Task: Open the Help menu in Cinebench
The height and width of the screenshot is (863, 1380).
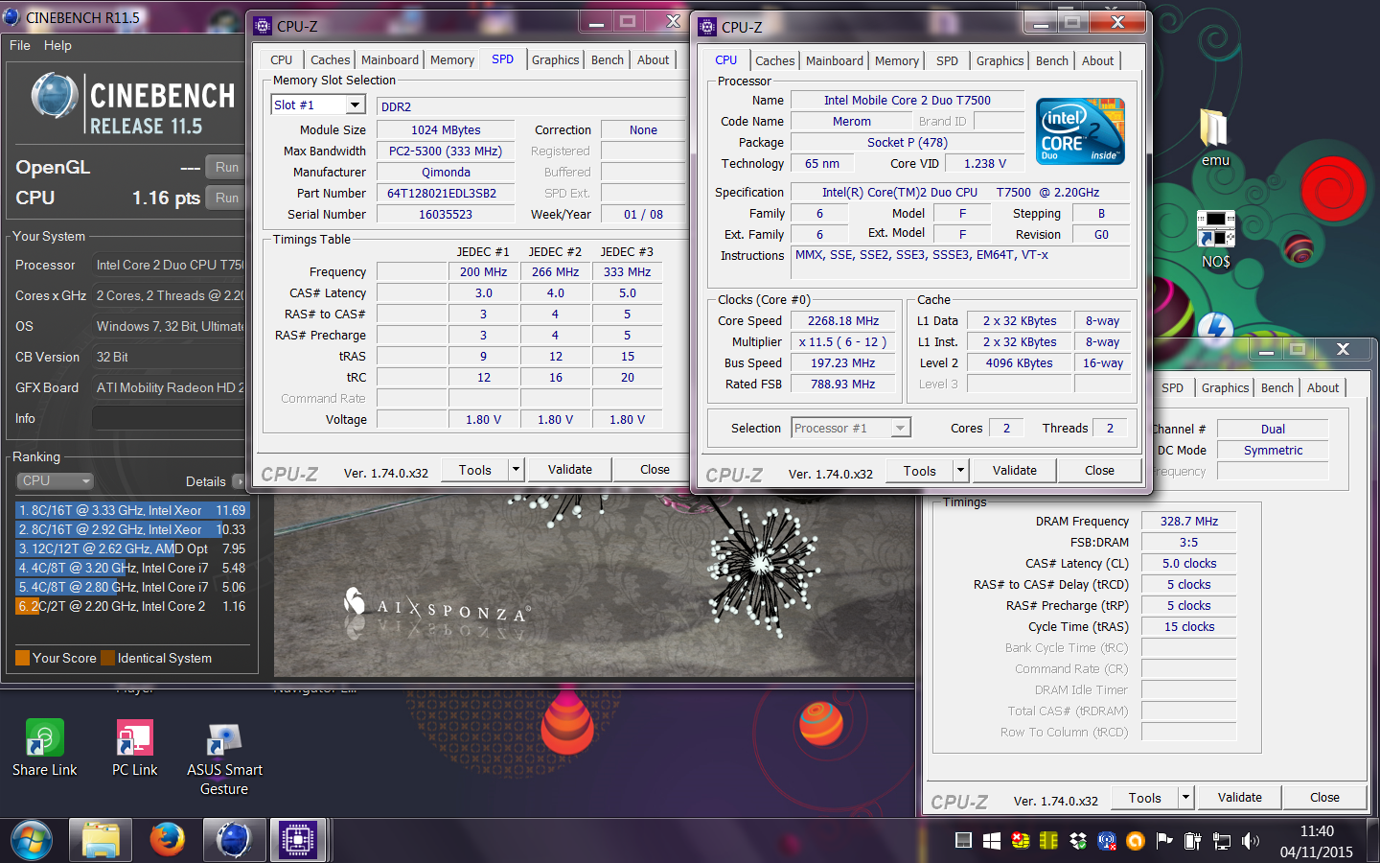Action: click(x=57, y=45)
